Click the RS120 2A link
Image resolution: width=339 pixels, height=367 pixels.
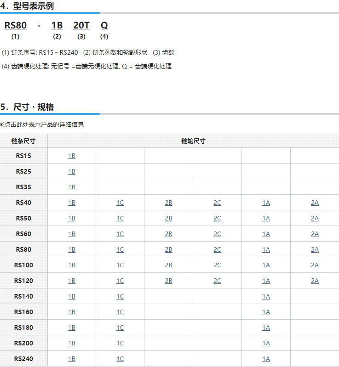[315, 281]
